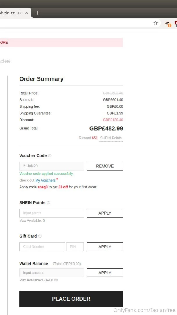The image size is (177, 315).
Task: Apply the Wallet Balance amount
Action: click(x=105, y=273)
